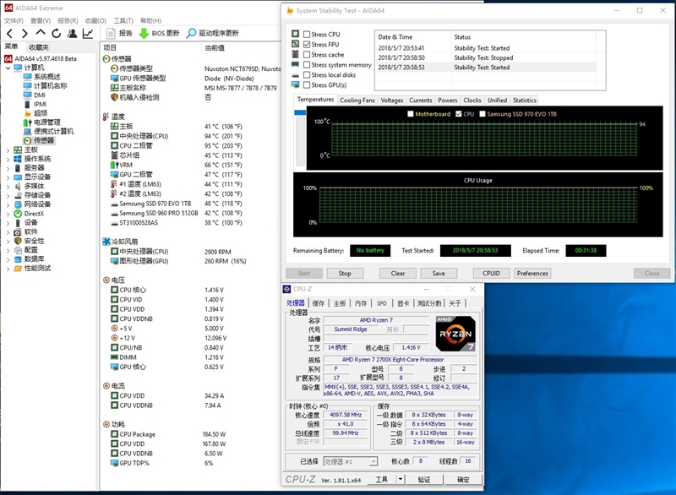The height and width of the screenshot is (495, 676).
Task: Click the 项目 column header
Action: pyautogui.click(x=150, y=48)
